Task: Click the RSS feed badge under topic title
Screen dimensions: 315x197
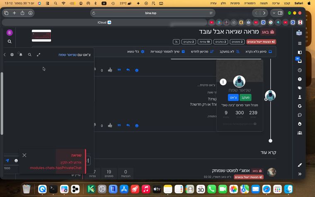Action: click(x=176, y=42)
